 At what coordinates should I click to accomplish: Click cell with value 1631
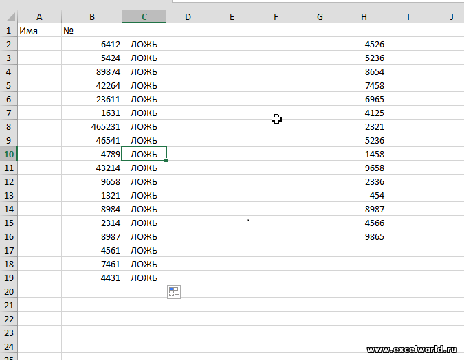point(91,113)
